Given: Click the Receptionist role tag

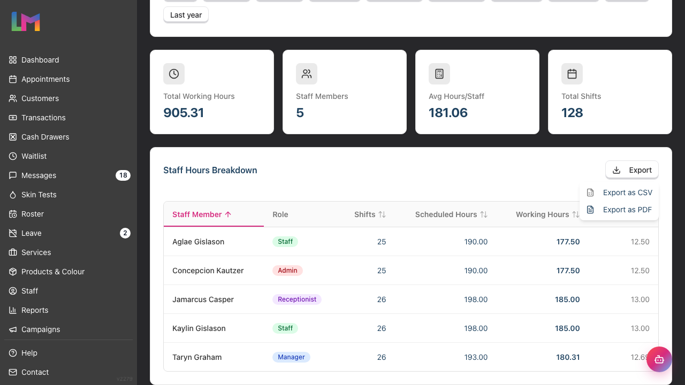Looking at the screenshot, I should point(297,299).
